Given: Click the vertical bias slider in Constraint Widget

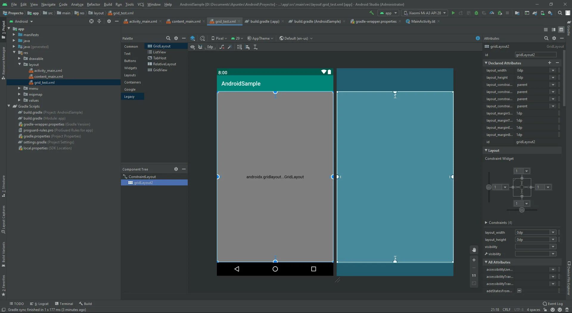Looking at the screenshot, I should click(489, 187).
